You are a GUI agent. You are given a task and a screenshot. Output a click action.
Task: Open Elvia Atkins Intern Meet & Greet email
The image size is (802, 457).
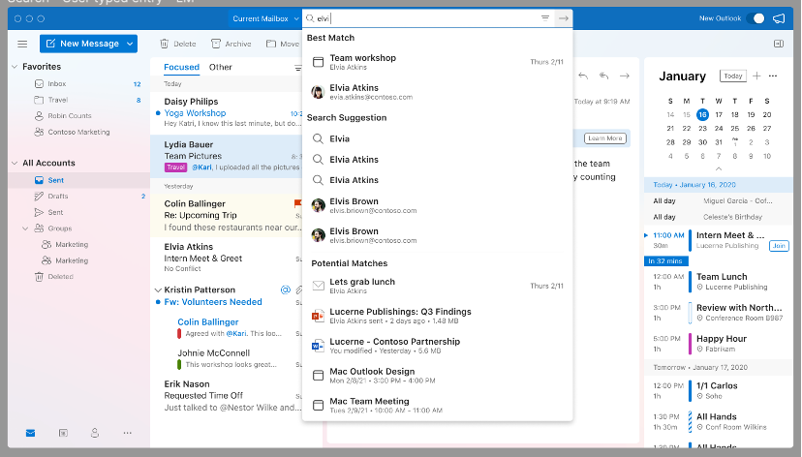pos(227,258)
